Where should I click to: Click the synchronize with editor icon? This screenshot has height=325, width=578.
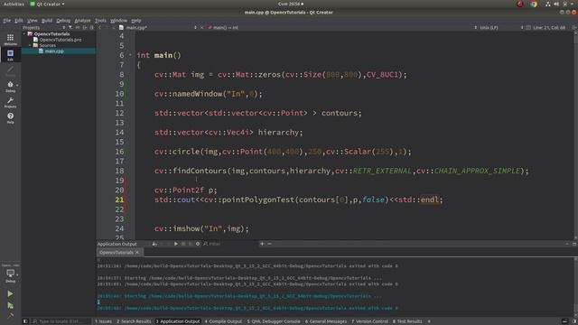(x=78, y=28)
